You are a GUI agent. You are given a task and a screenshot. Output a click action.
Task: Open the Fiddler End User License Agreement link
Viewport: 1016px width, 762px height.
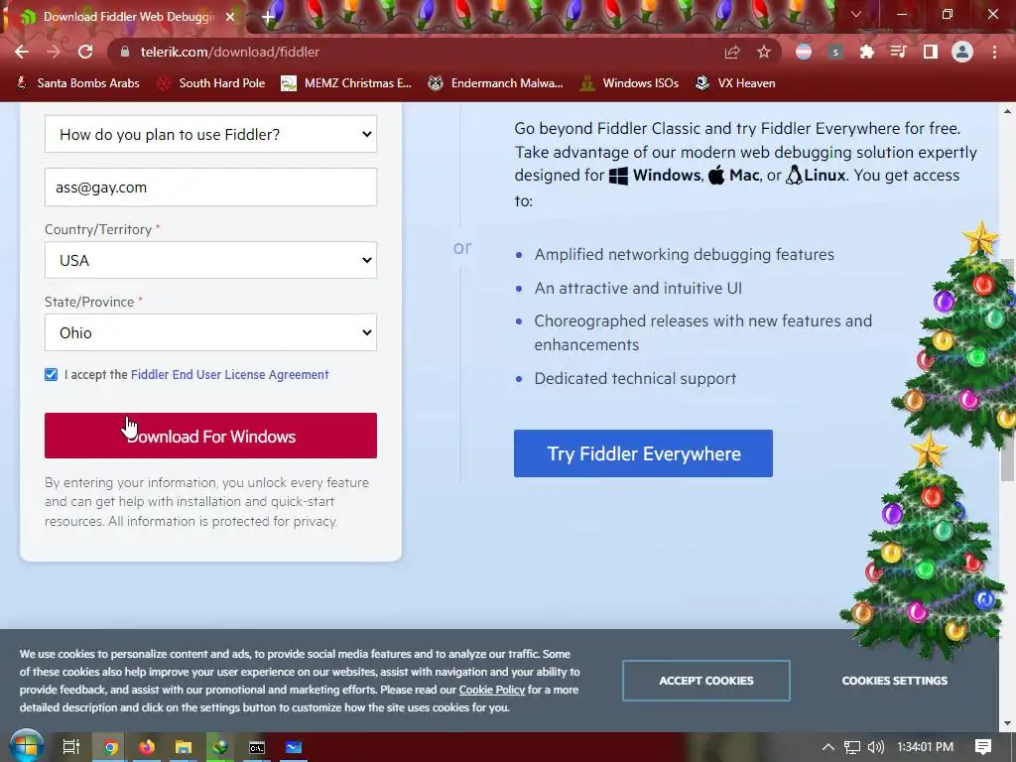point(229,374)
